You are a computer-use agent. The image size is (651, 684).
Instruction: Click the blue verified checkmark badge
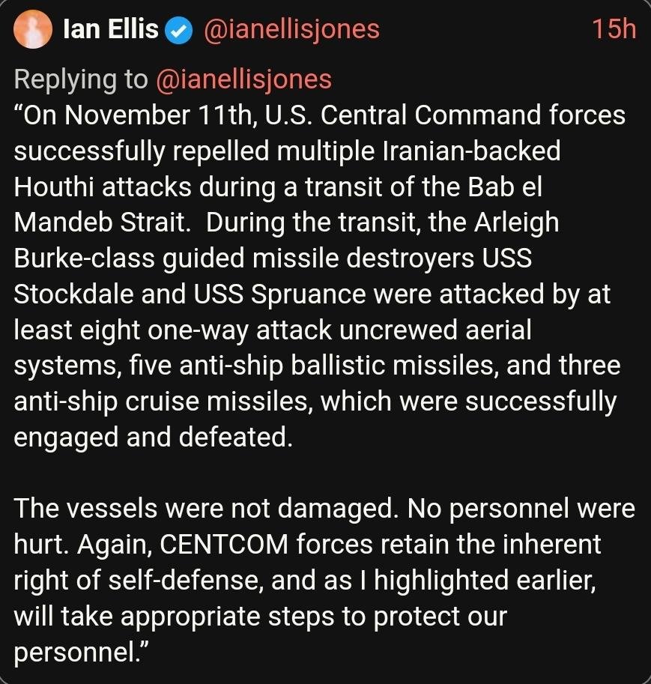coord(180,30)
